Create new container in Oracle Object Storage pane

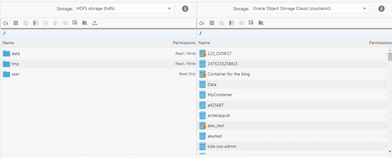261,23
